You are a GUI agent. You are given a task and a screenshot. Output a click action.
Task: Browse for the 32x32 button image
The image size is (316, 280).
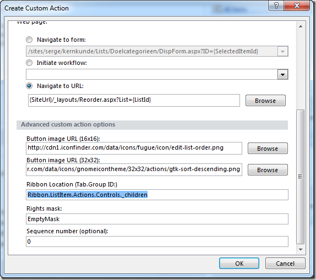[268, 170]
